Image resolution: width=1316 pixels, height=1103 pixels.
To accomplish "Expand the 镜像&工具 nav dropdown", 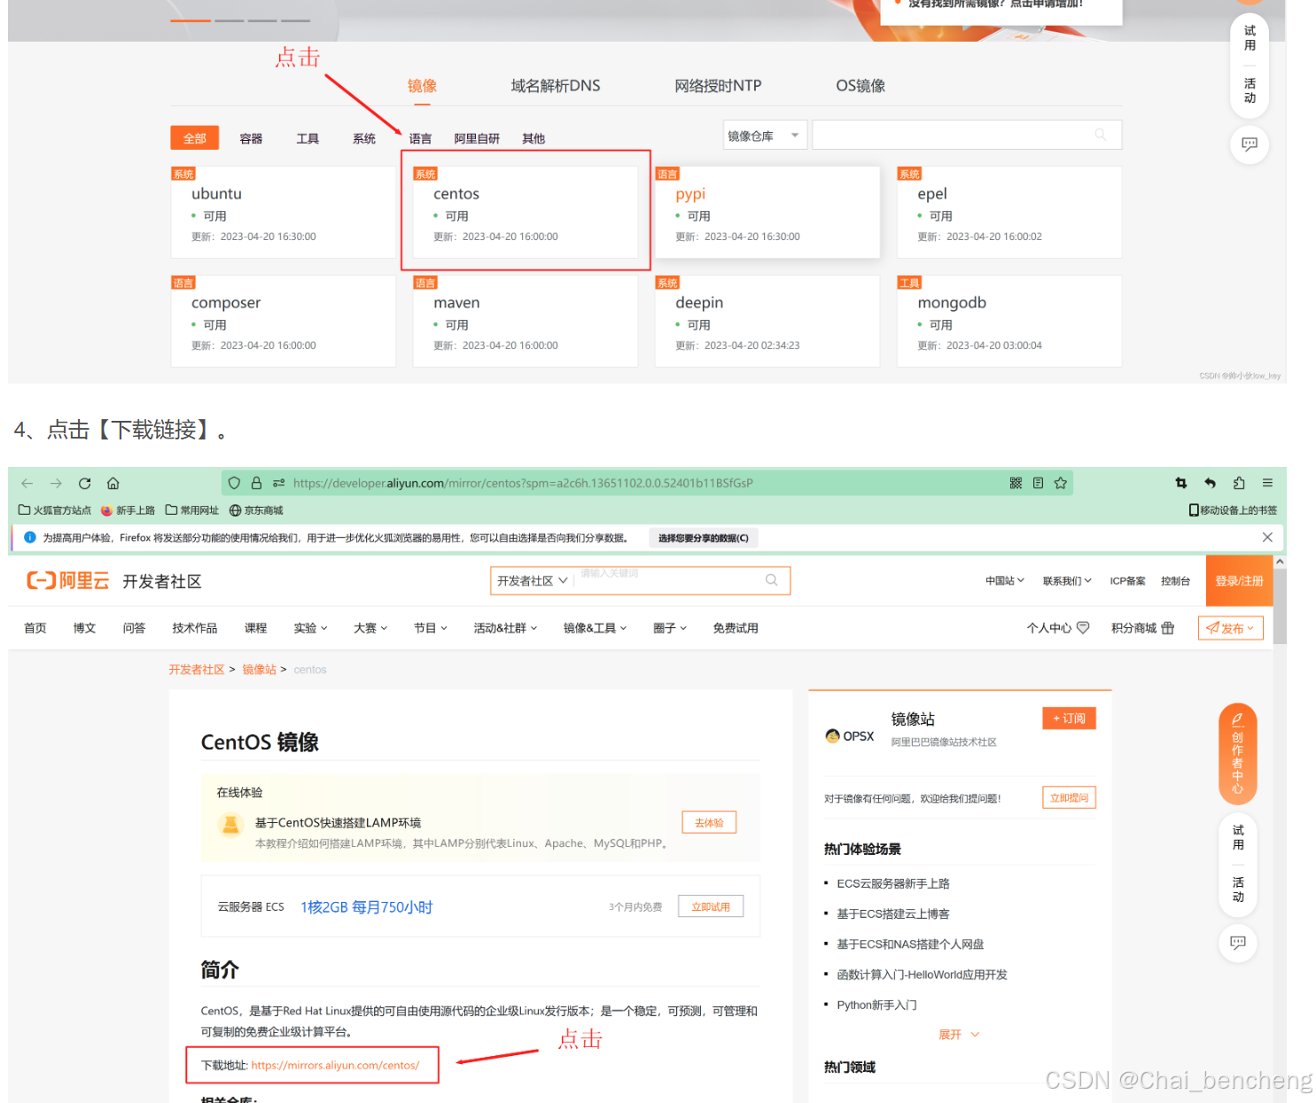I will [x=595, y=628].
